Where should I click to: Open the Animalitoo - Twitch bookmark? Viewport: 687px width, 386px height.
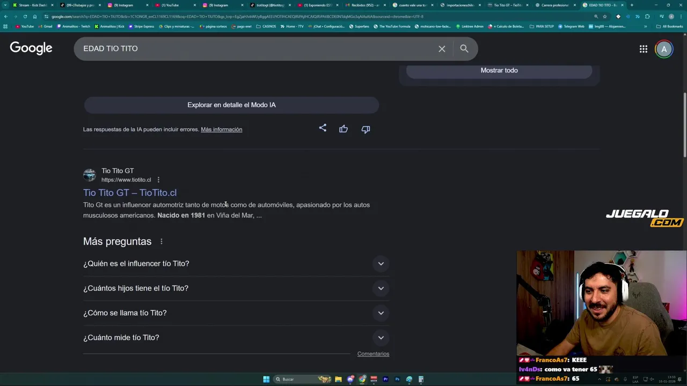(x=74, y=26)
